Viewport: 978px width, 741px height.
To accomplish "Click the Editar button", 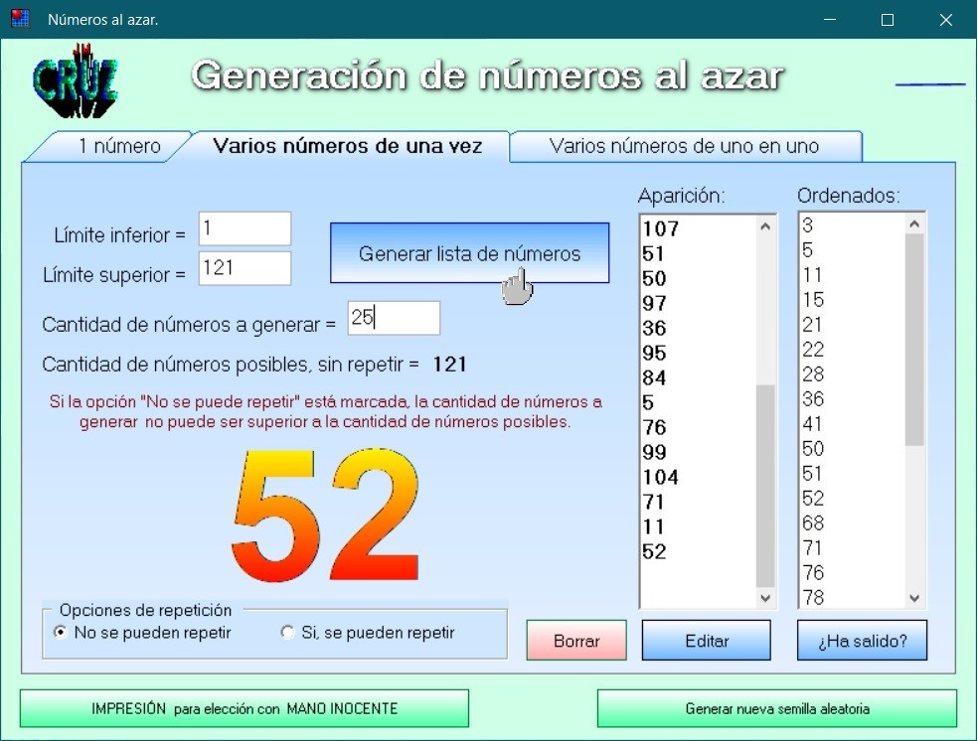I will coord(707,641).
